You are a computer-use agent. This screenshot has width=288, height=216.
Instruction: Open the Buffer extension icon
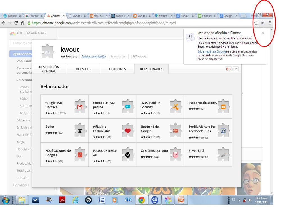click(80, 130)
